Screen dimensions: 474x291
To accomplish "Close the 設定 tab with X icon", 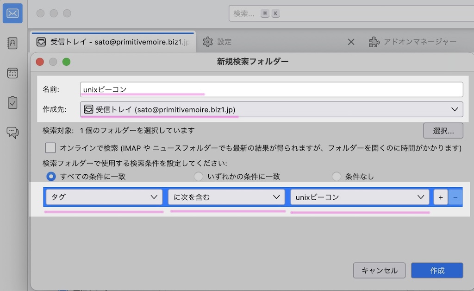I will point(351,42).
